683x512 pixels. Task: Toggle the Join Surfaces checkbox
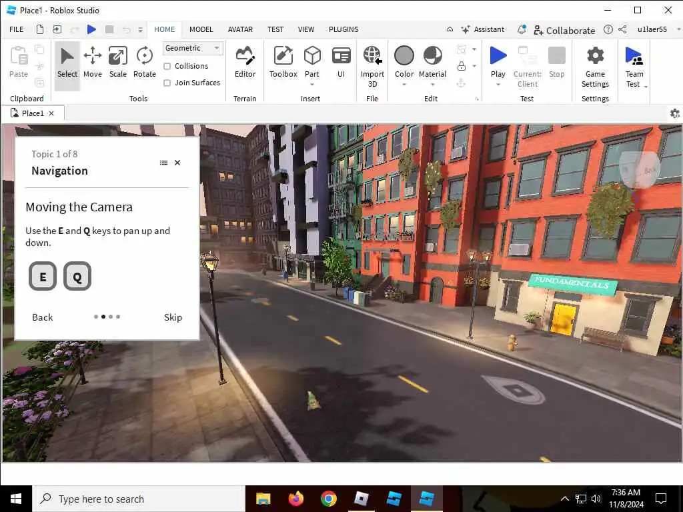click(x=167, y=83)
